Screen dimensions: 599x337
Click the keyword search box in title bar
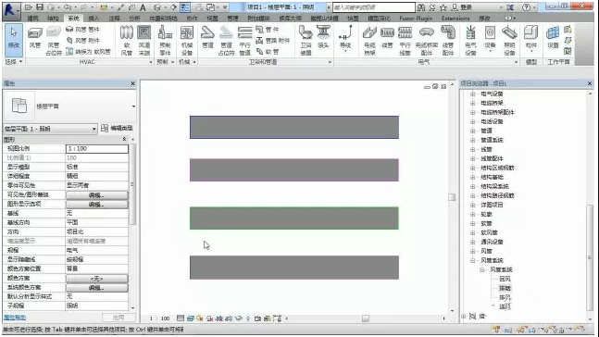pyautogui.click(x=374, y=7)
